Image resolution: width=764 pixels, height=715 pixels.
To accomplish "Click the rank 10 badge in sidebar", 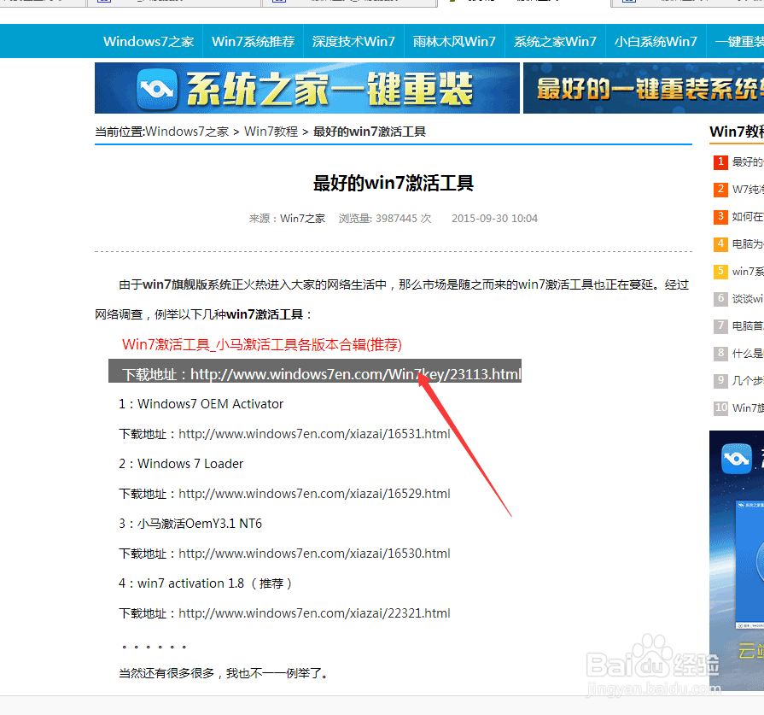I will (x=720, y=407).
